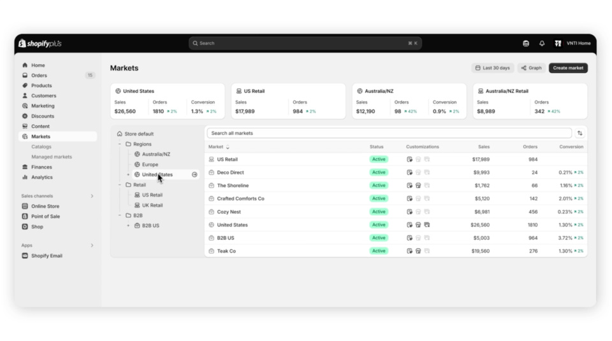Image resolution: width=612 pixels, height=341 pixels.
Task: Expand Sales channels section chevron
Action: coord(92,196)
